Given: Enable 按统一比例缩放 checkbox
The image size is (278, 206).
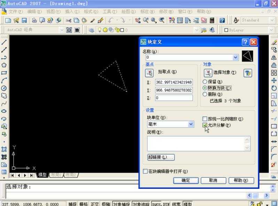Looking at the screenshot, I should click(205, 119).
